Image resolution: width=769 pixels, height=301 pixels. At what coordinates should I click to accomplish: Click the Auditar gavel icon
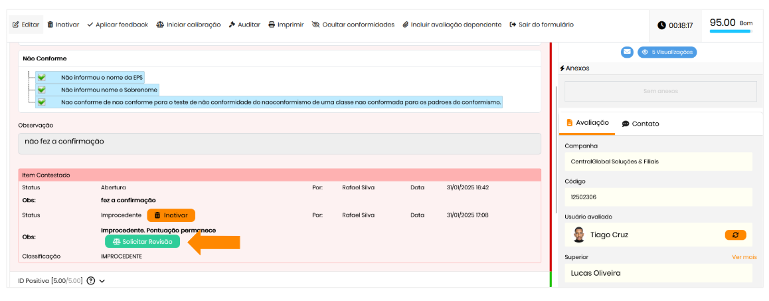[x=232, y=25]
